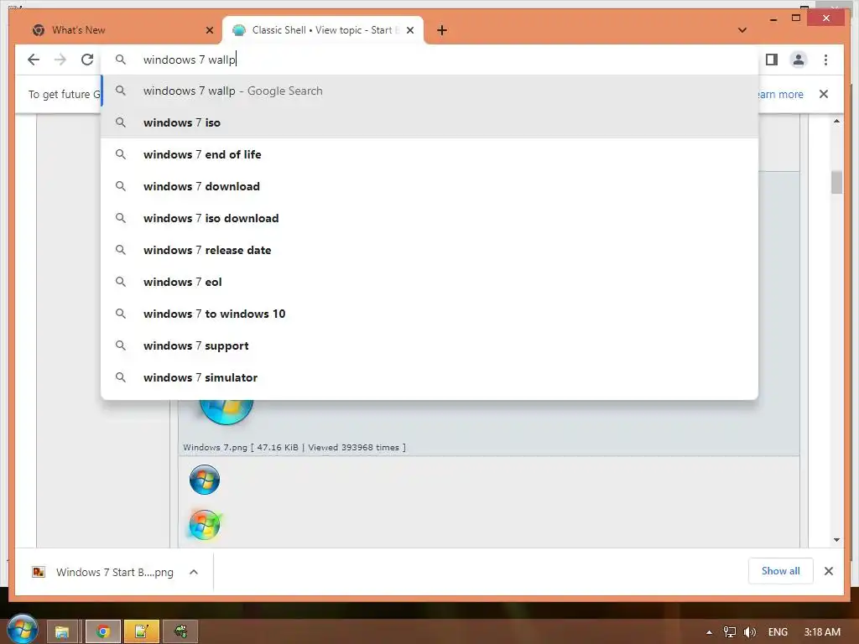Click search icon beside 'windows 7 simulator'
The width and height of the screenshot is (859, 644).
[x=121, y=377]
